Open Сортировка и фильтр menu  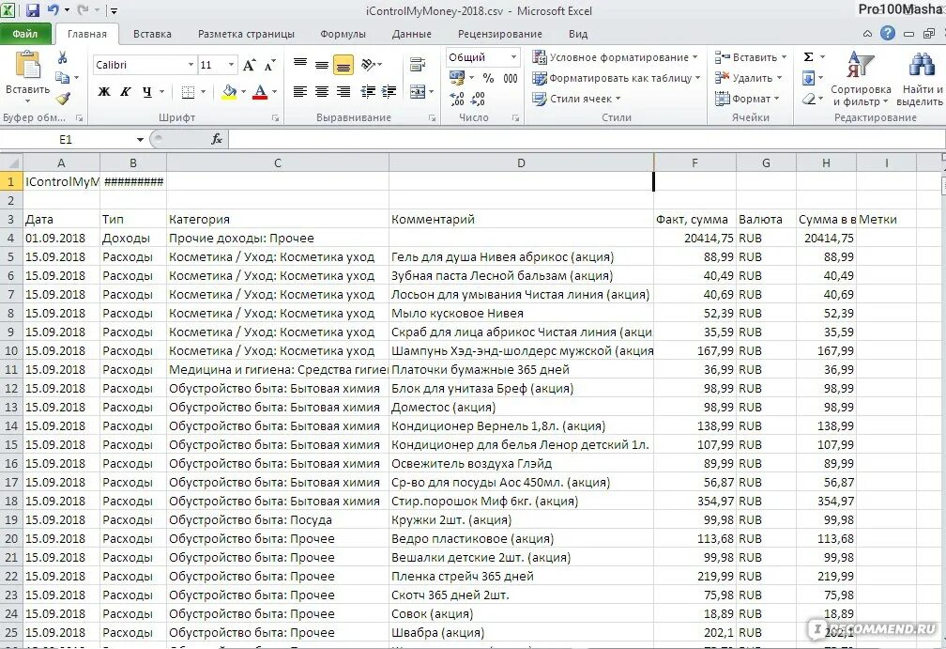pos(861,80)
